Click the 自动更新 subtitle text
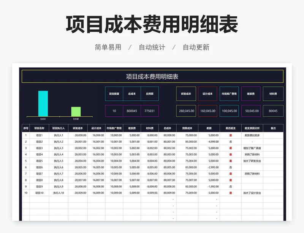Viewport: 304px width, 233px height. point(196,47)
